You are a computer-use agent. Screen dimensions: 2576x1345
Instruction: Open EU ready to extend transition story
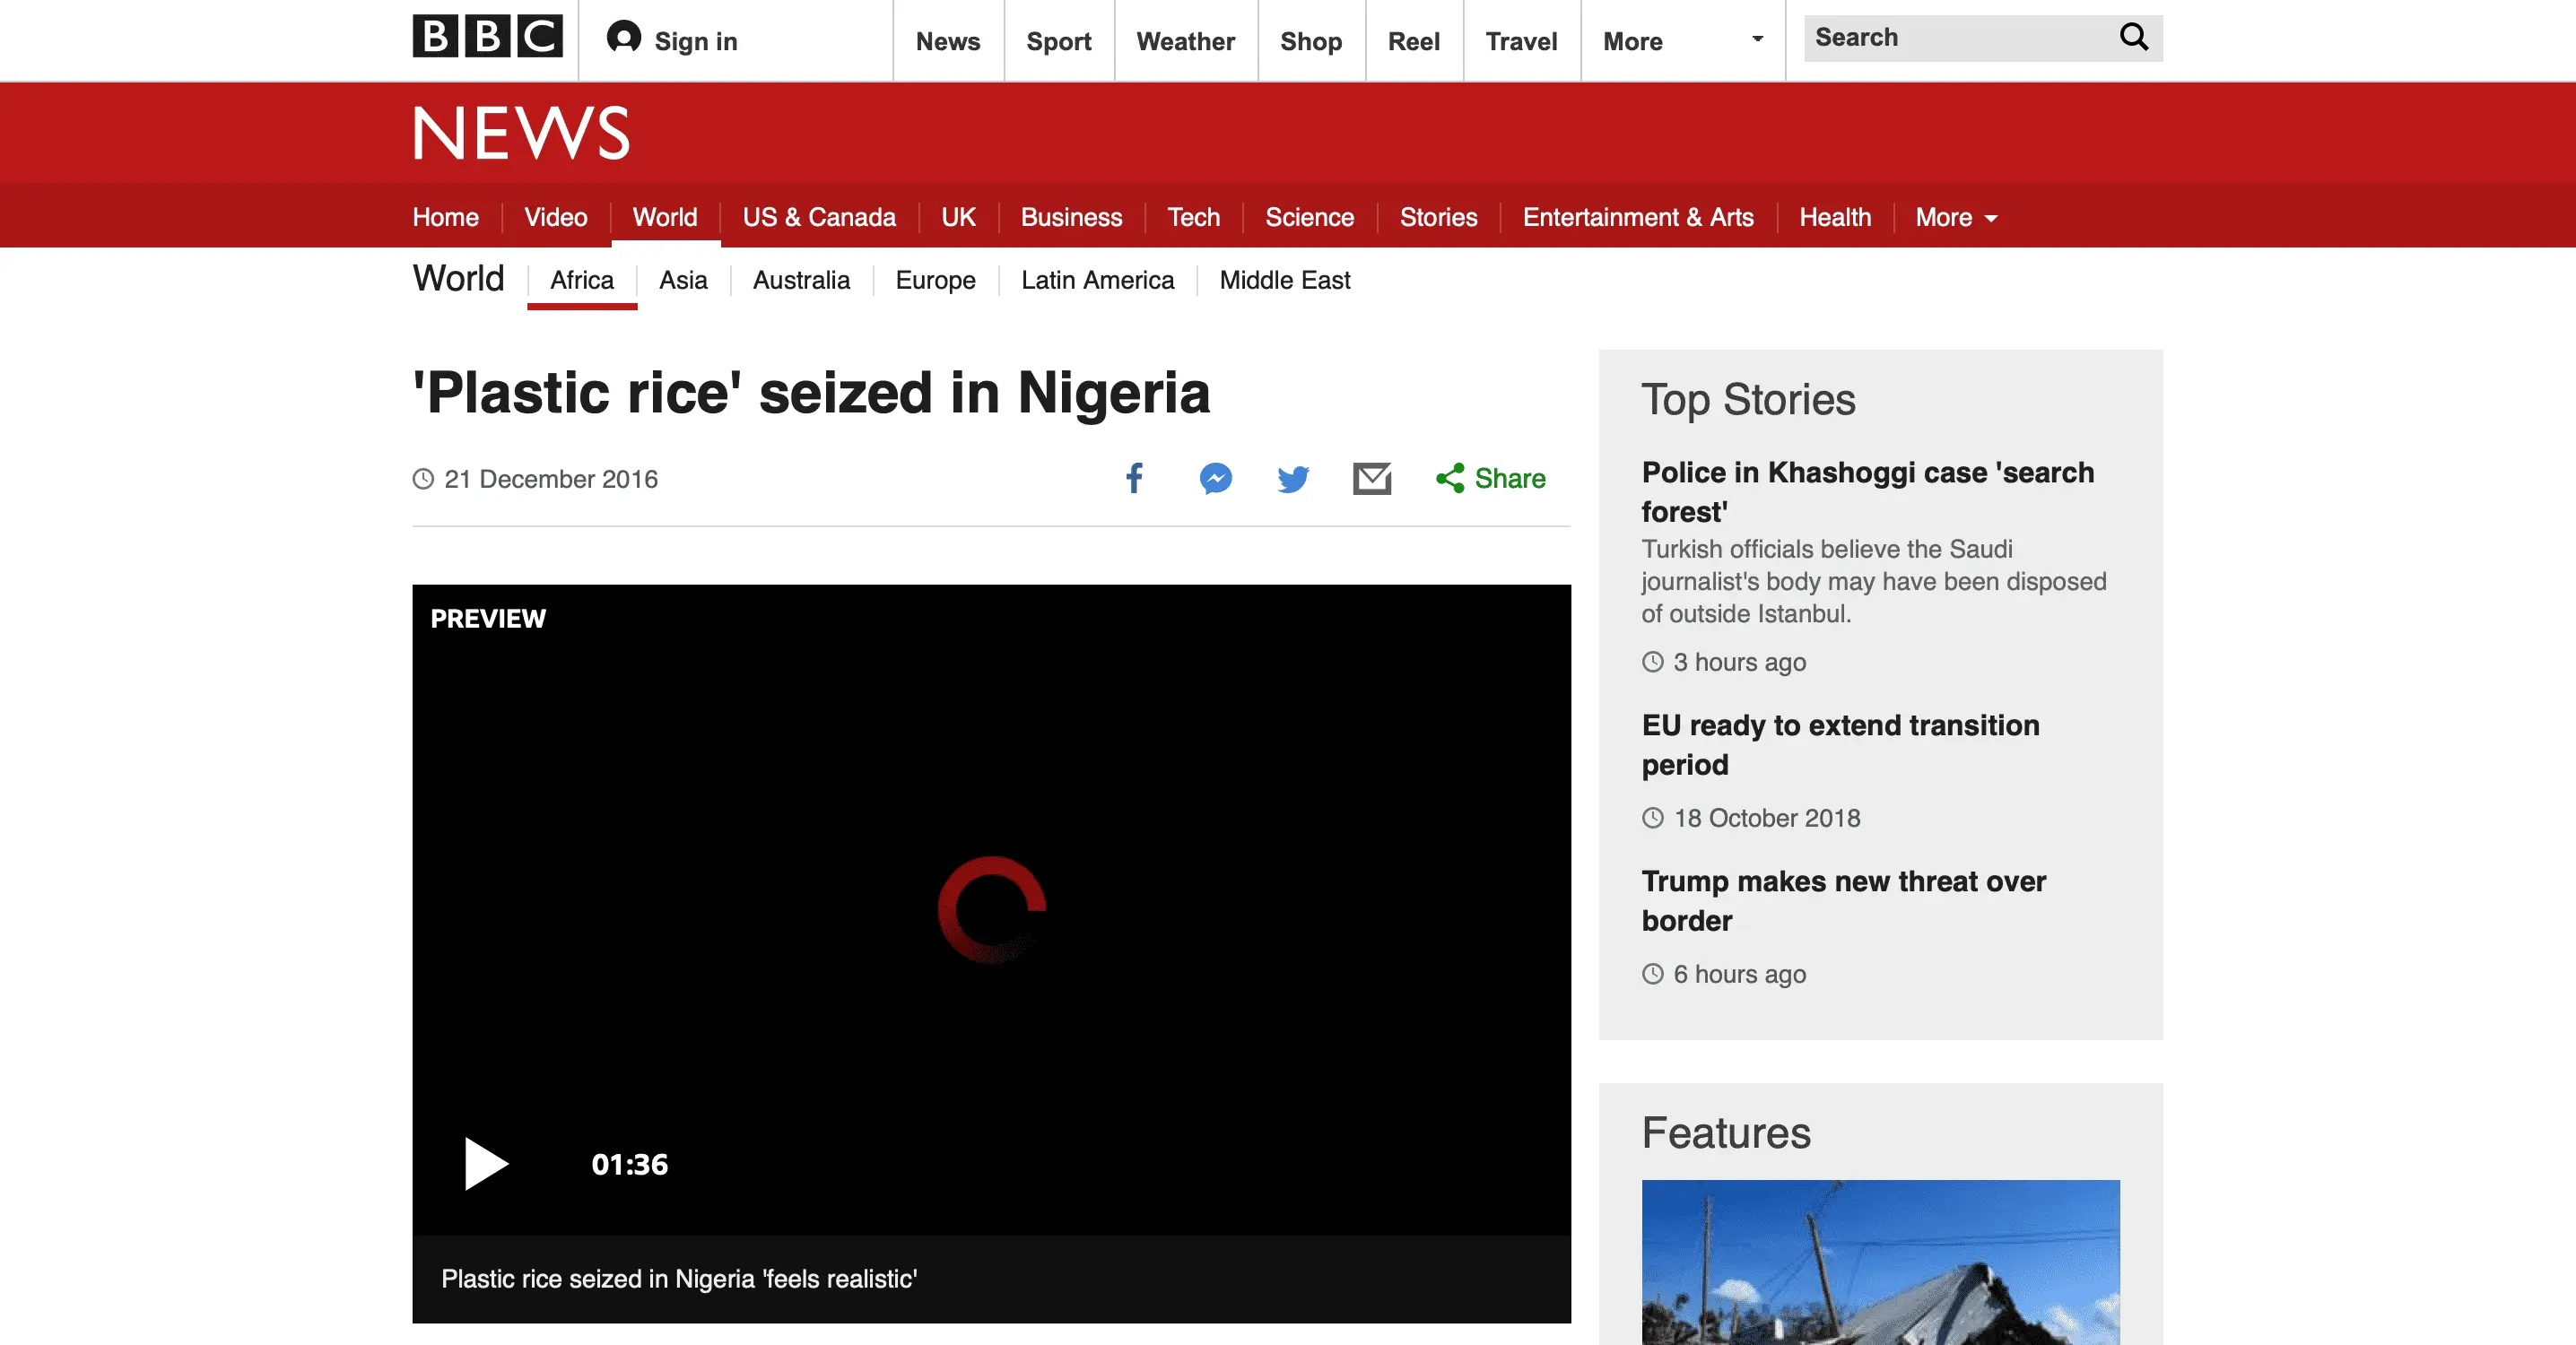point(1840,744)
